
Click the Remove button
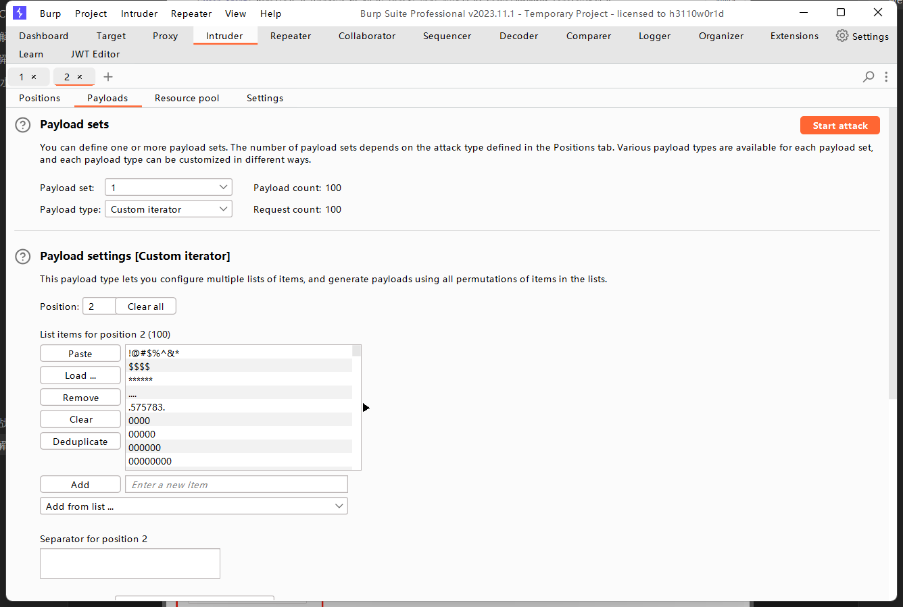point(80,398)
